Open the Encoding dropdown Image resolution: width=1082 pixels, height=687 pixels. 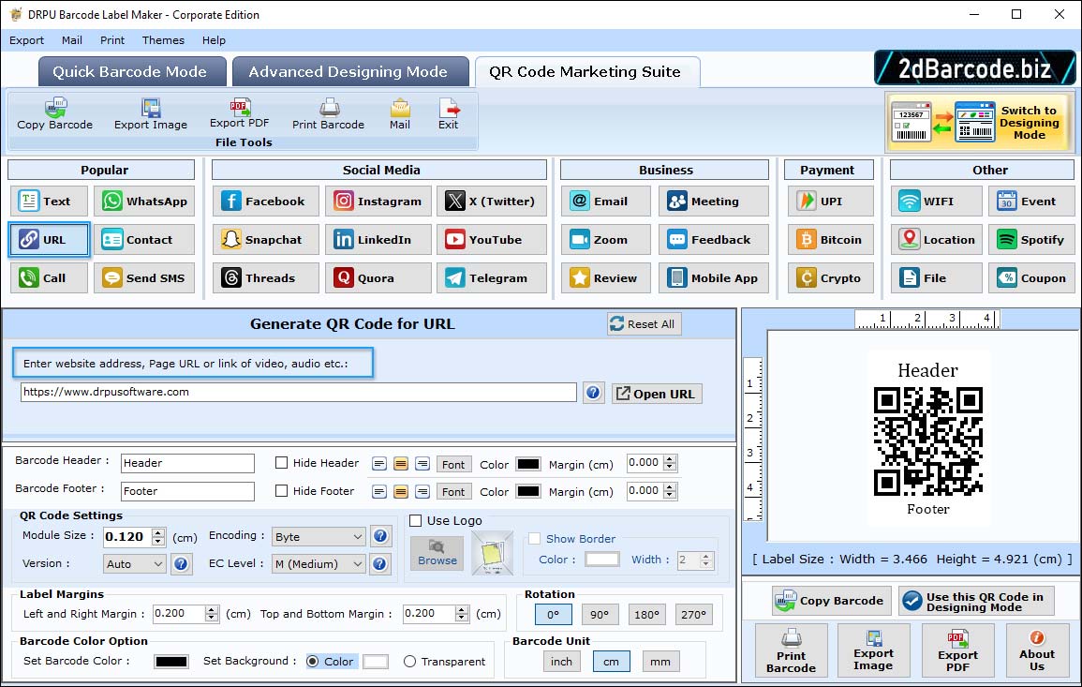pos(319,536)
